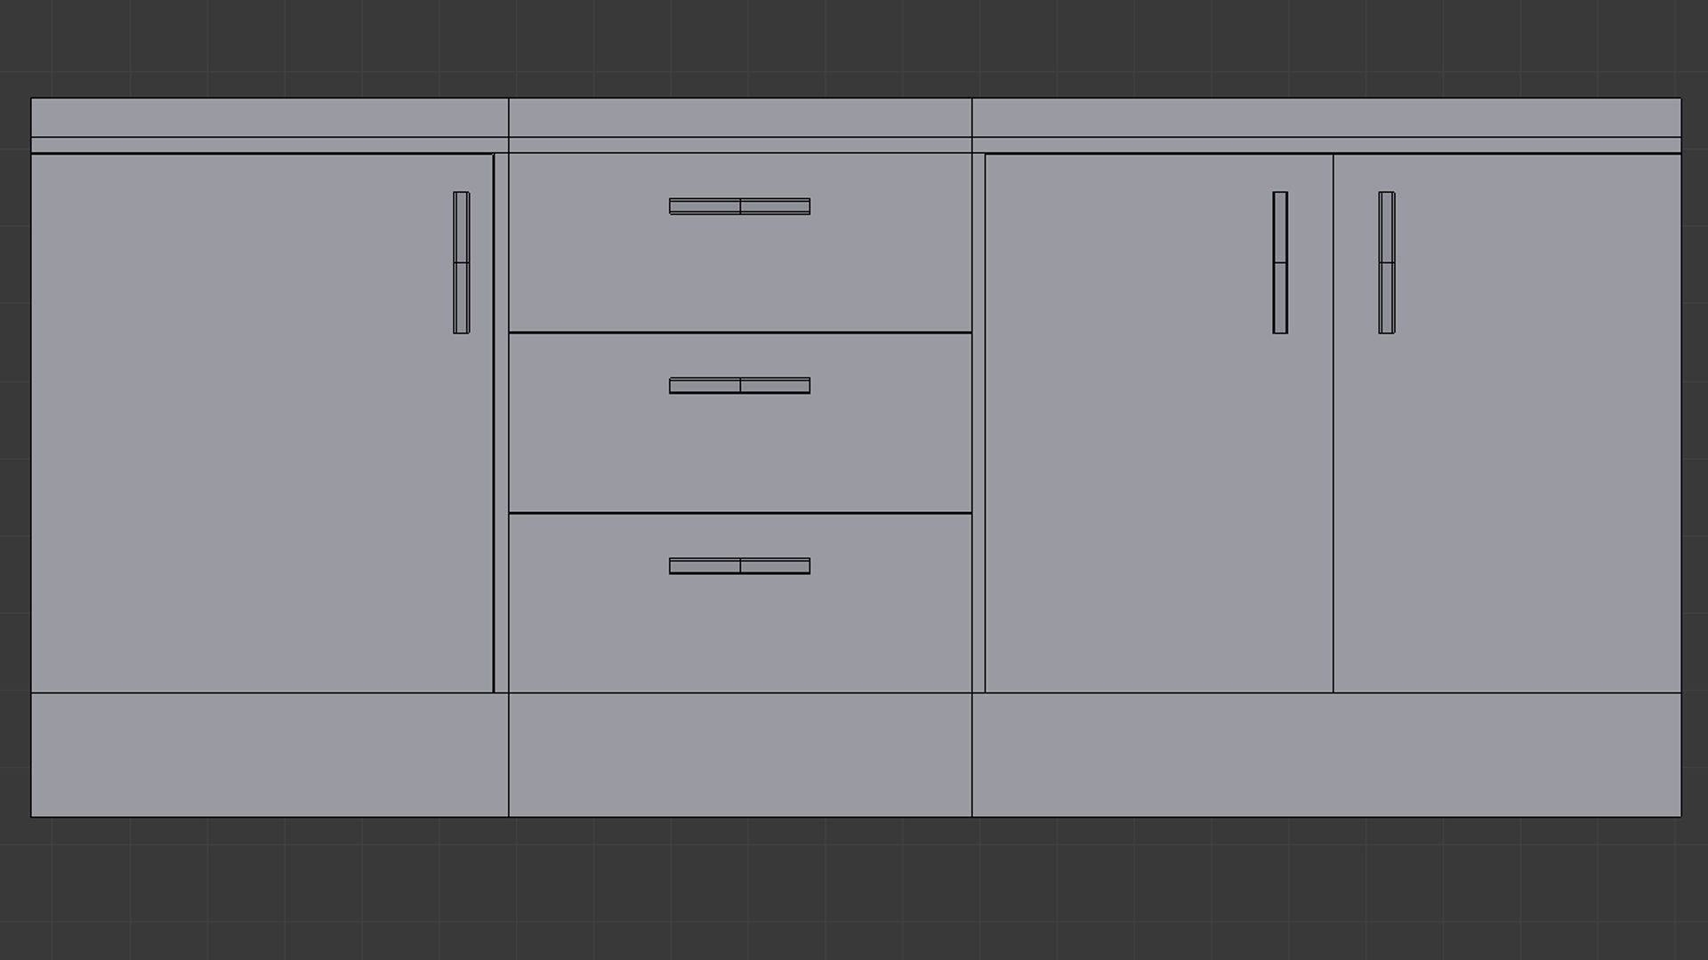Select the vertical handle on left cabinet door
1708x960 pixels.
click(x=462, y=262)
